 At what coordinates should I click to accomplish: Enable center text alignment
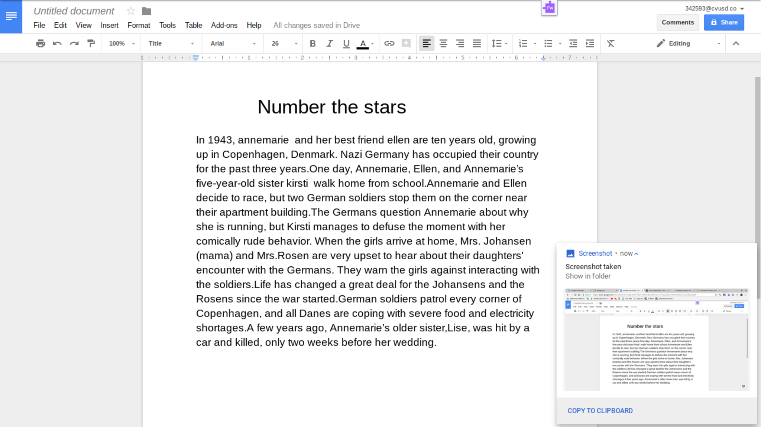tap(443, 43)
